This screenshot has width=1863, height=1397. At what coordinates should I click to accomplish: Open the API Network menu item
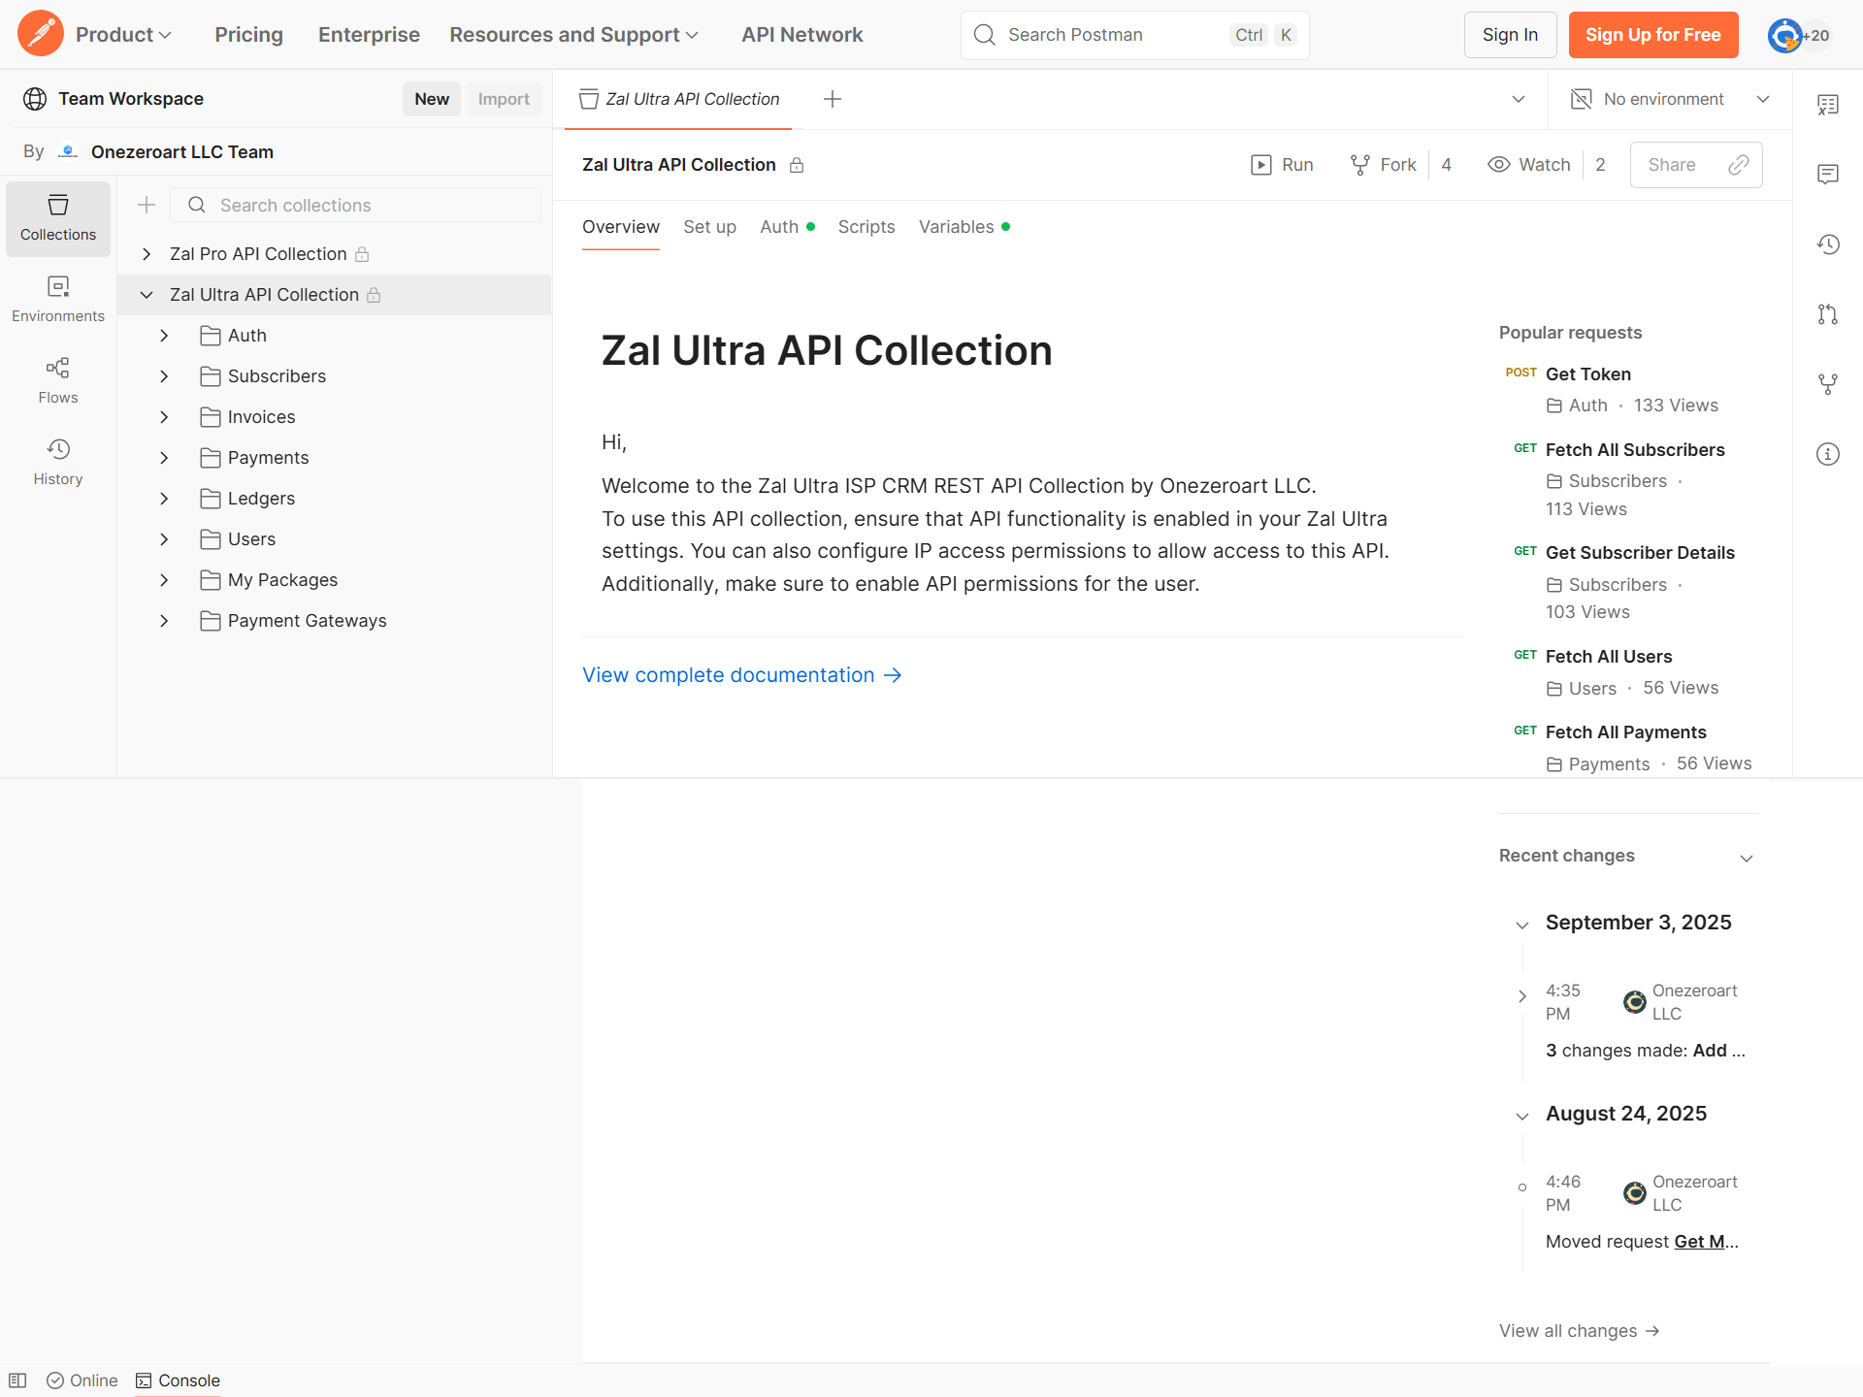[x=802, y=35]
